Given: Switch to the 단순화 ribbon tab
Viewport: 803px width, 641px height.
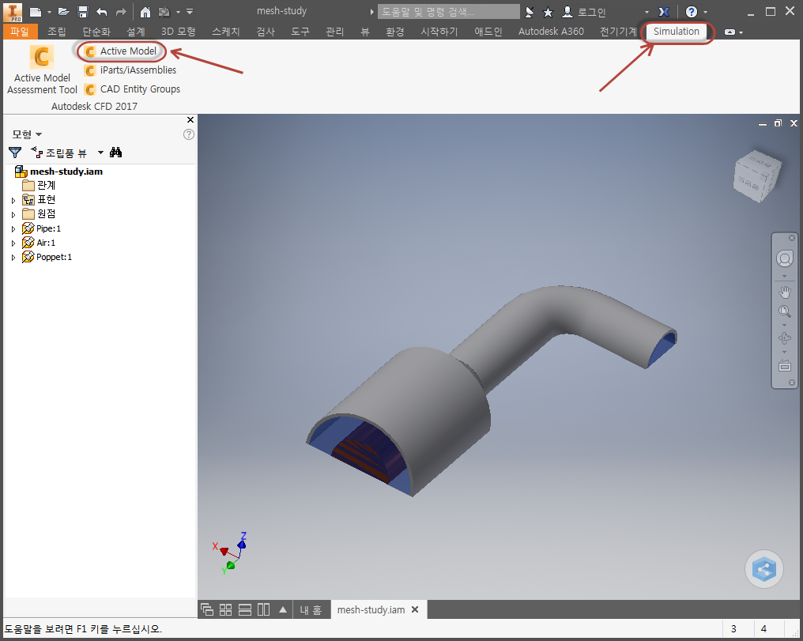Looking at the screenshot, I should [x=96, y=32].
